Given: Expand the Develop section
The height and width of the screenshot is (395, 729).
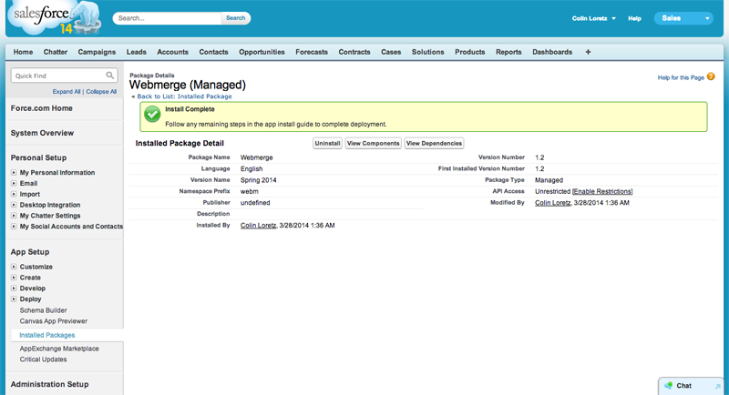Looking at the screenshot, I should pos(14,288).
